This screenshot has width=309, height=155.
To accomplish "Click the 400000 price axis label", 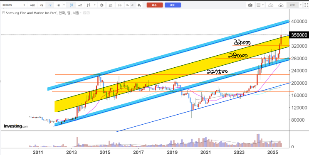I will [299, 21].
